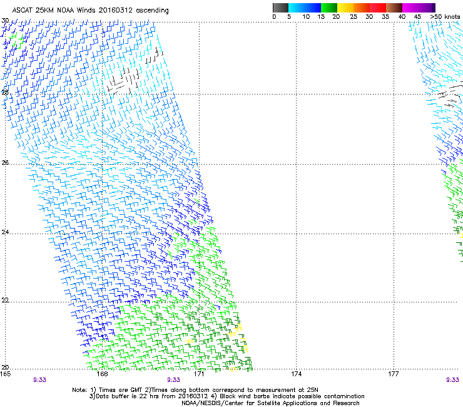Click the longitude '177' axis label

click(394, 374)
